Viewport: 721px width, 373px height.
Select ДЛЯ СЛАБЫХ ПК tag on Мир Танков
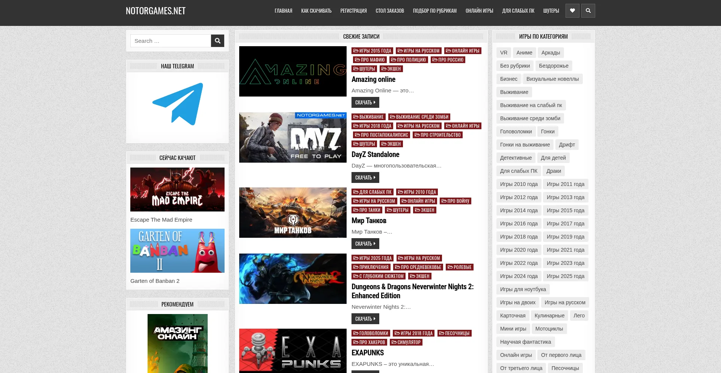point(372,192)
